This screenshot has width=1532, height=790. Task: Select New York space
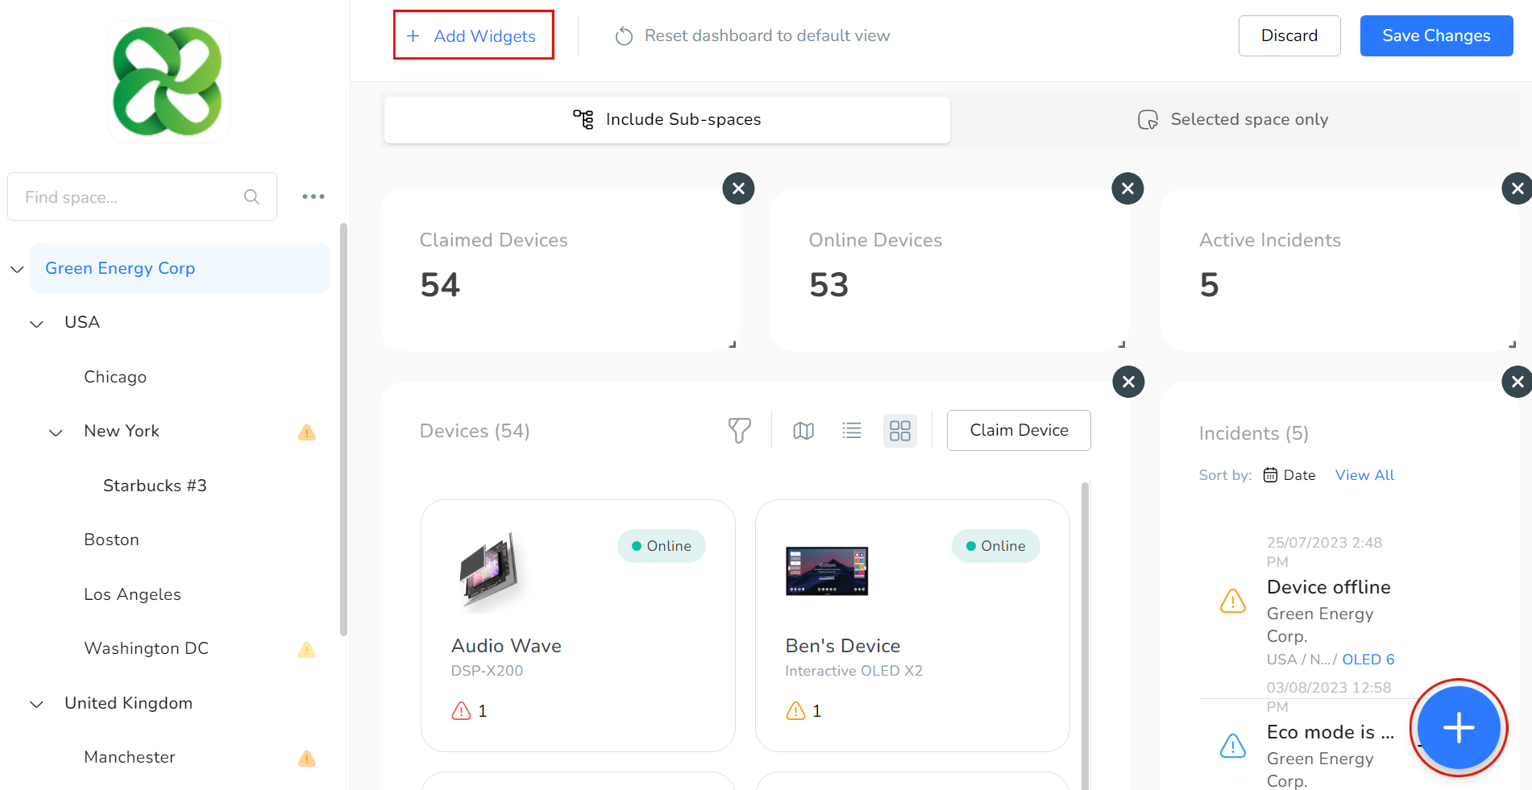point(122,431)
